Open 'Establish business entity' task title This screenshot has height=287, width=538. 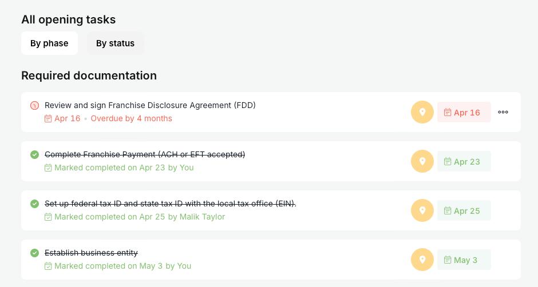[91, 253]
